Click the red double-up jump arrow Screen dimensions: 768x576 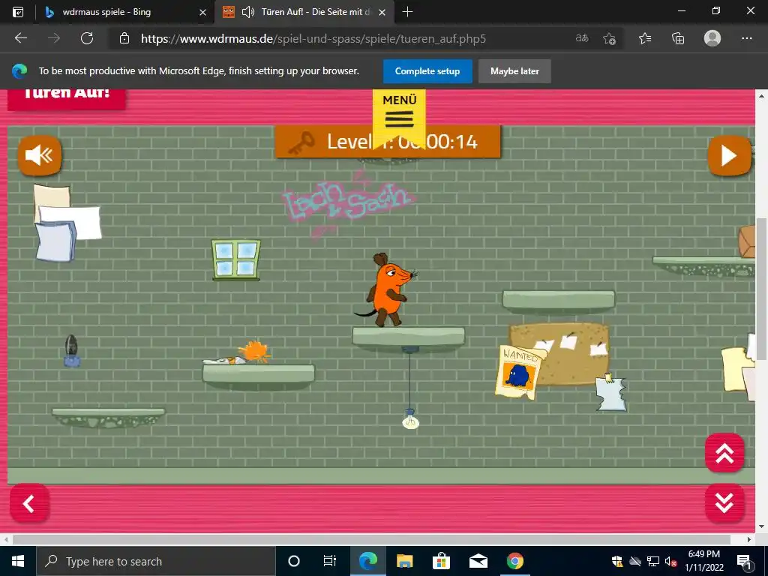724,453
